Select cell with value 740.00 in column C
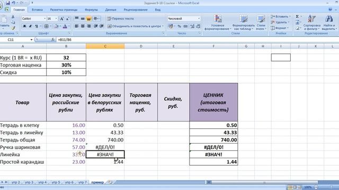Image resolution: width=339 pixels, height=190 pixels. (105, 140)
